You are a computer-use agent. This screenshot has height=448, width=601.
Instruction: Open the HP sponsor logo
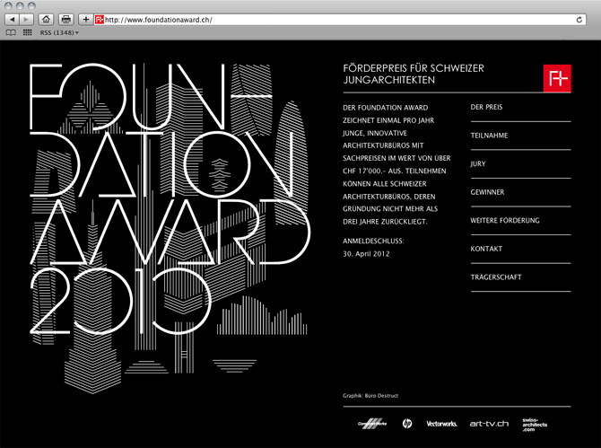(x=406, y=423)
